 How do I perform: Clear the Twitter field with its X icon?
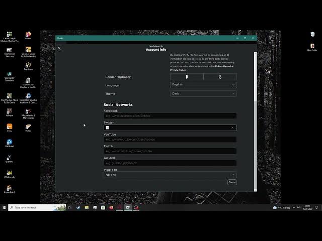coord(232,128)
